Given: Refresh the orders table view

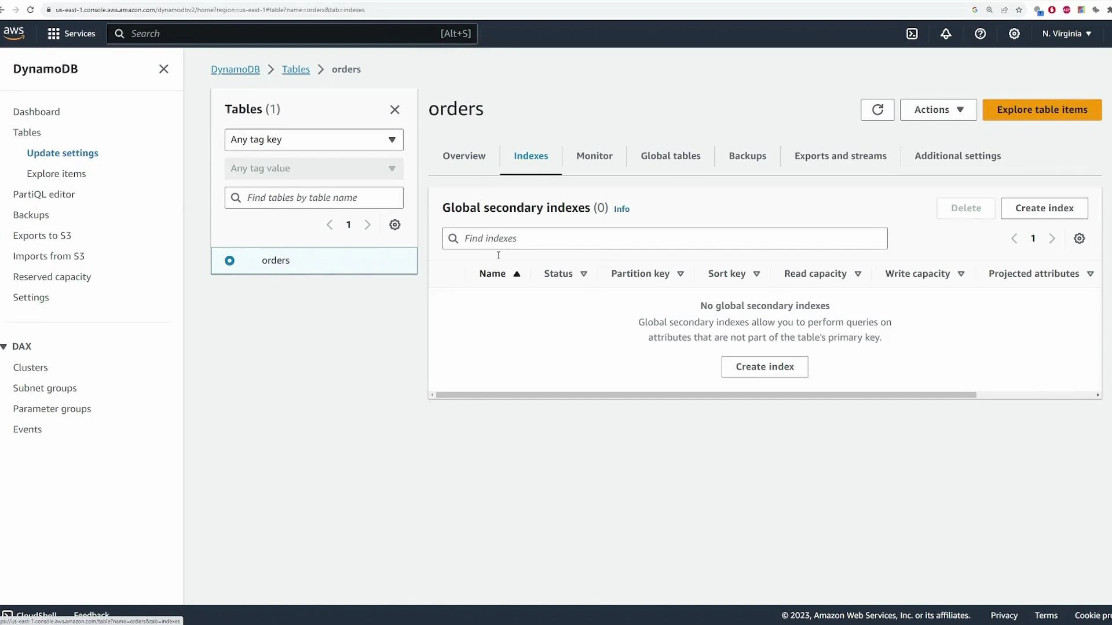Looking at the screenshot, I should [x=877, y=109].
